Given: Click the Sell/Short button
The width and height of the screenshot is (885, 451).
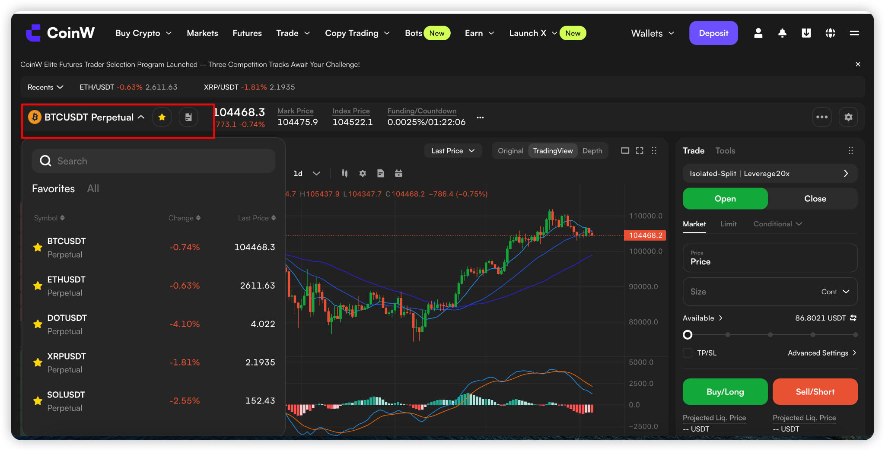Looking at the screenshot, I should pyautogui.click(x=815, y=392).
